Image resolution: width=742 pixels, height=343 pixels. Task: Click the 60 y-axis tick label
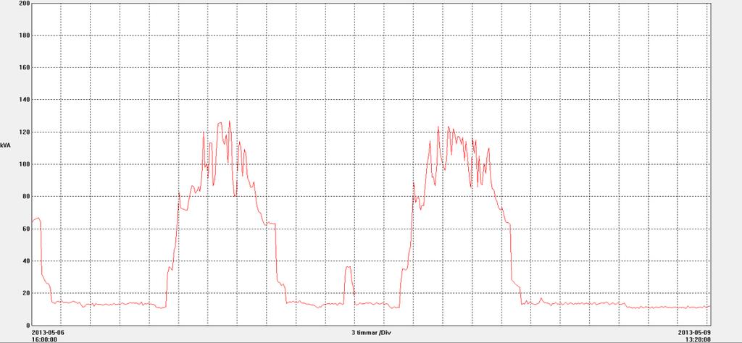click(25, 229)
